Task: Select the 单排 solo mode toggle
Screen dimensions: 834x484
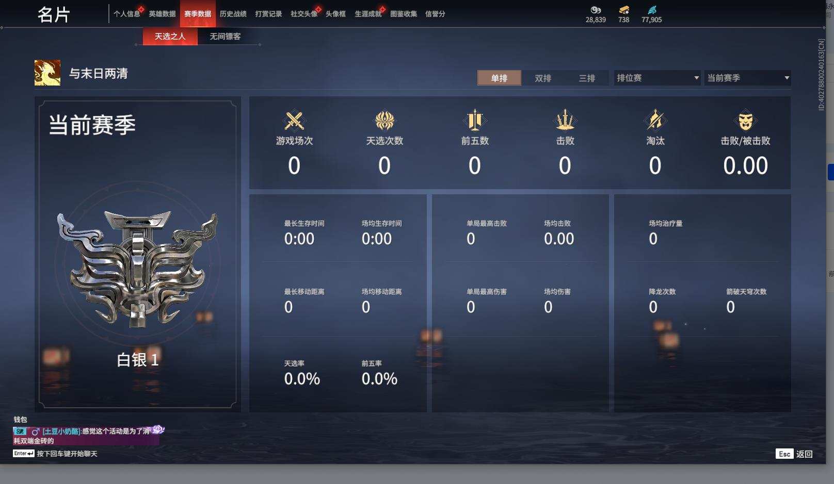Action: click(499, 78)
